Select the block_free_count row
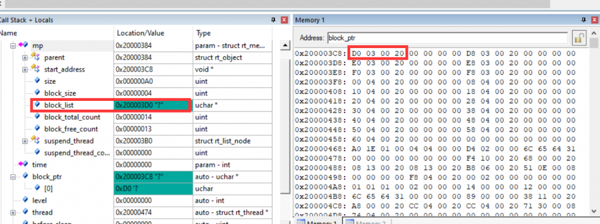The image size is (600, 224). pyautogui.click(x=136, y=129)
